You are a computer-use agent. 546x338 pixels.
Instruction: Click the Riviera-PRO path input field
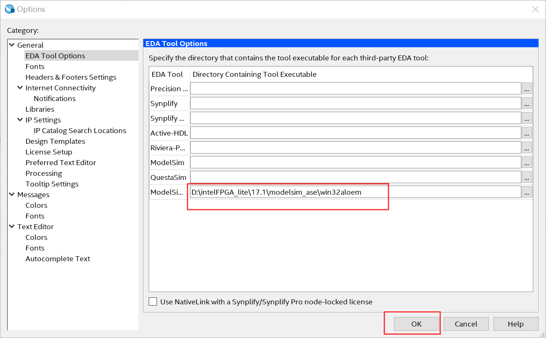(x=356, y=147)
